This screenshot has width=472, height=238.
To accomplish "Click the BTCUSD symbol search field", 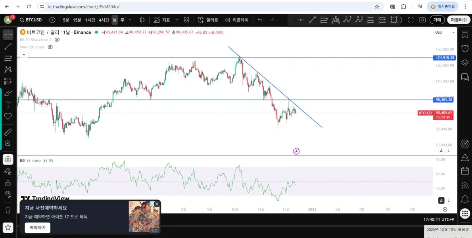I will pos(31,20).
